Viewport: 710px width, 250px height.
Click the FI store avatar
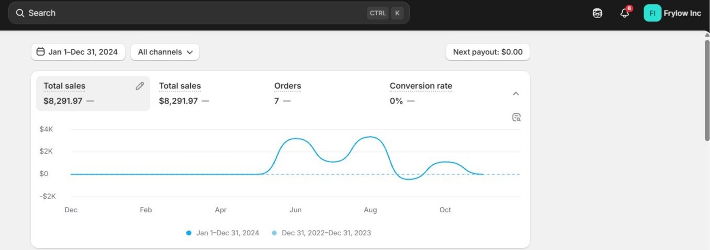tap(652, 13)
